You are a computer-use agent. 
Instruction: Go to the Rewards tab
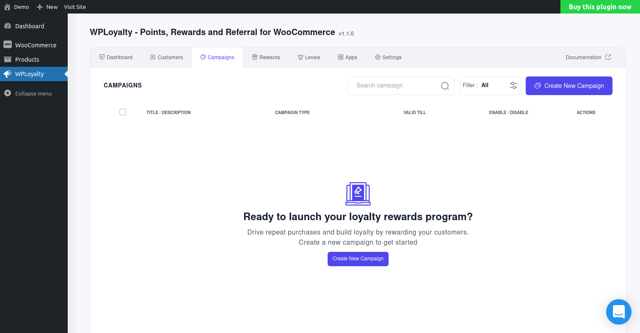click(x=266, y=57)
